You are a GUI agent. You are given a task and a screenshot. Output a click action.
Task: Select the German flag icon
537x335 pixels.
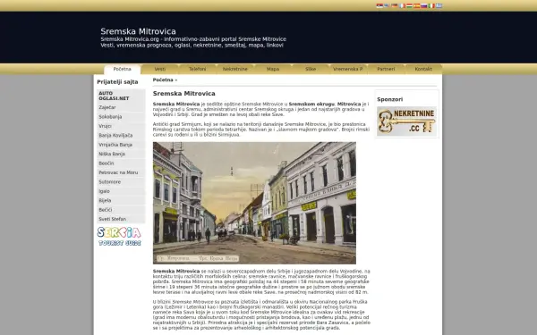pos(394,6)
